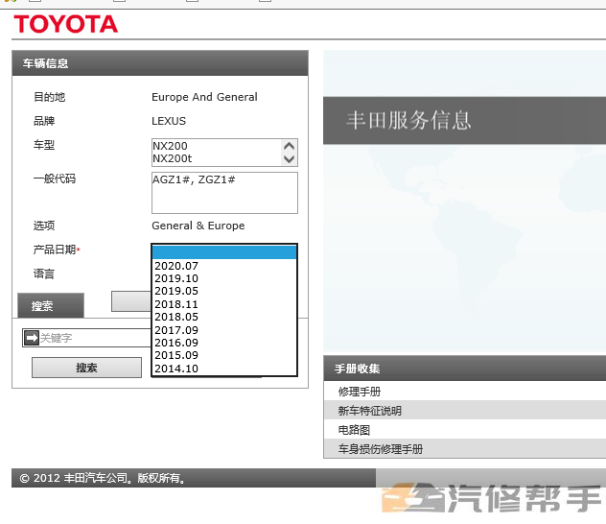
Task: Focus the 关键字 keyword input field
Action: point(95,338)
